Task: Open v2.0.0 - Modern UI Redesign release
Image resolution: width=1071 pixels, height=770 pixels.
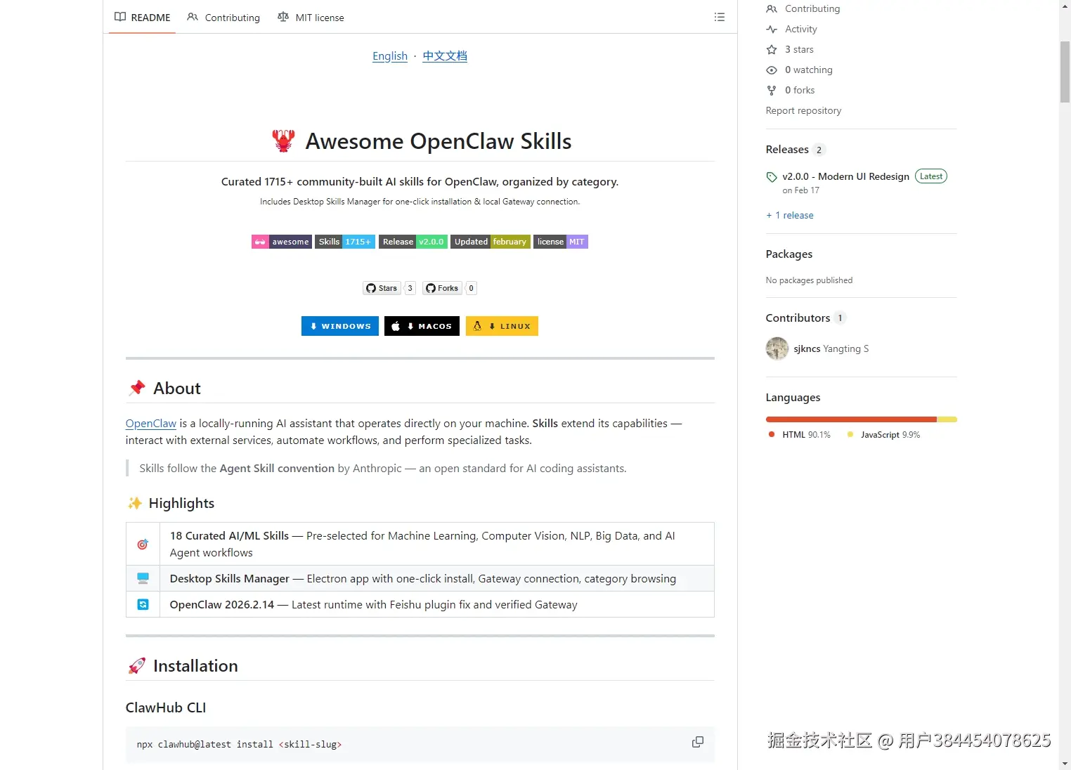Action: (x=846, y=176)
